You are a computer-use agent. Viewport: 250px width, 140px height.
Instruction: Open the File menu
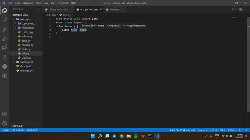pyautogui.click(x=10, y=3)
